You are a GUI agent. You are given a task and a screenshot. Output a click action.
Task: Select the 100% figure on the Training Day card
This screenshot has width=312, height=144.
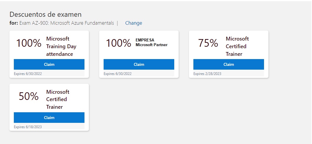pos(29,43)
